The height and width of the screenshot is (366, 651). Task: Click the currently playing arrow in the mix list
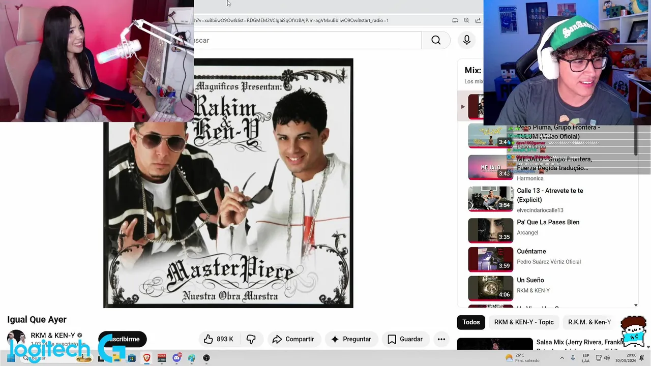[463, 107]
